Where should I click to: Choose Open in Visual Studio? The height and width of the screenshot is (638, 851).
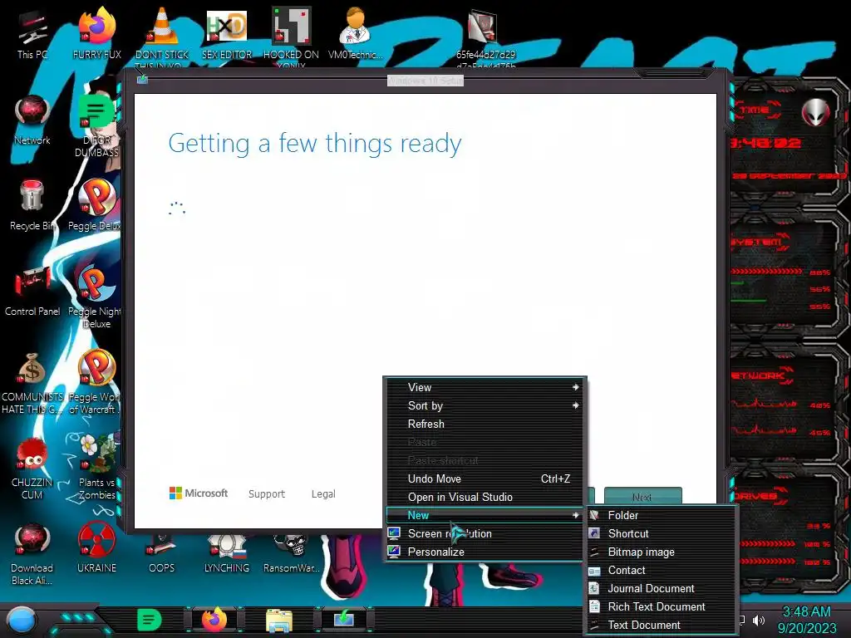coord(485,498)
